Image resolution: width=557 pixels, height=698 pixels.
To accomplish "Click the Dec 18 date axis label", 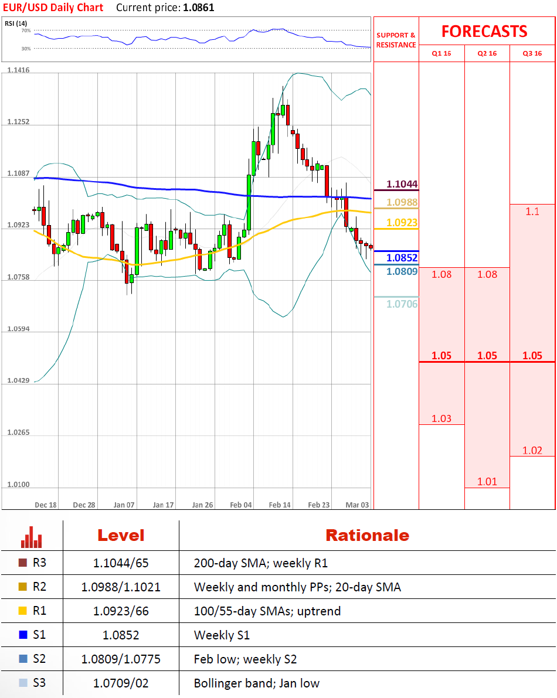I will coord(46,505).
